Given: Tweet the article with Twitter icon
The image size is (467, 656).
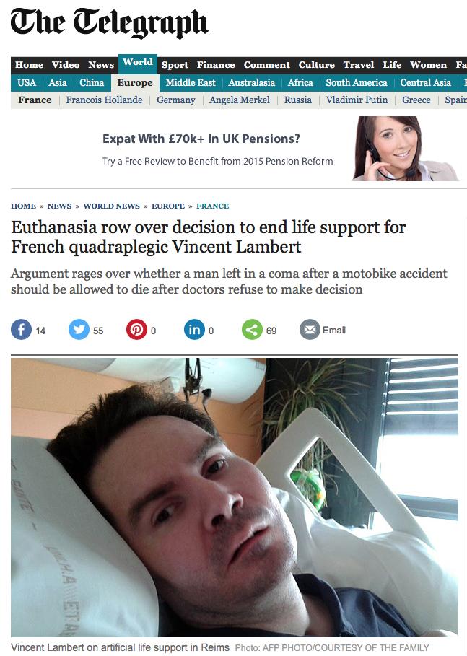Looking at the screenshot, I should [x=79, y=330].
